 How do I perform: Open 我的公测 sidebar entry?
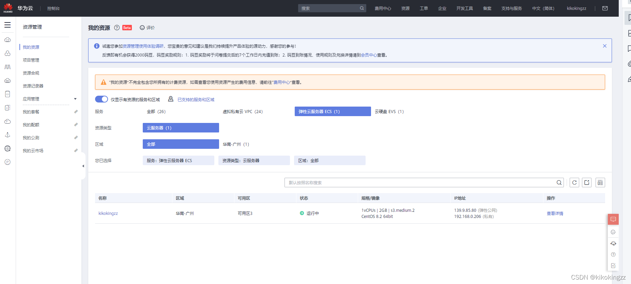tap(31, 138)
